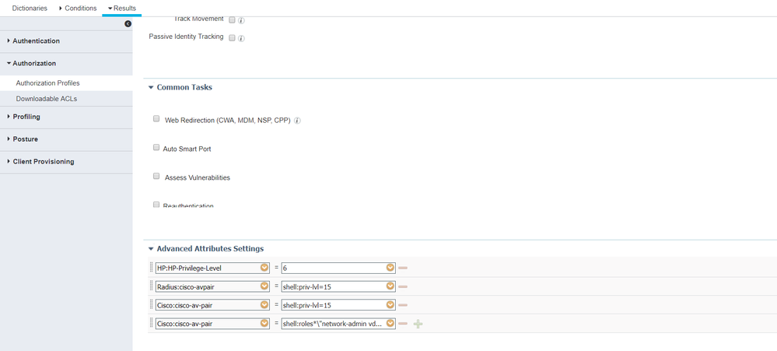Check Web Redirection (CWA, MDM, NSP, CPP)
The width and height of the screenshot is (777, 351).
[x=156, y=119]
